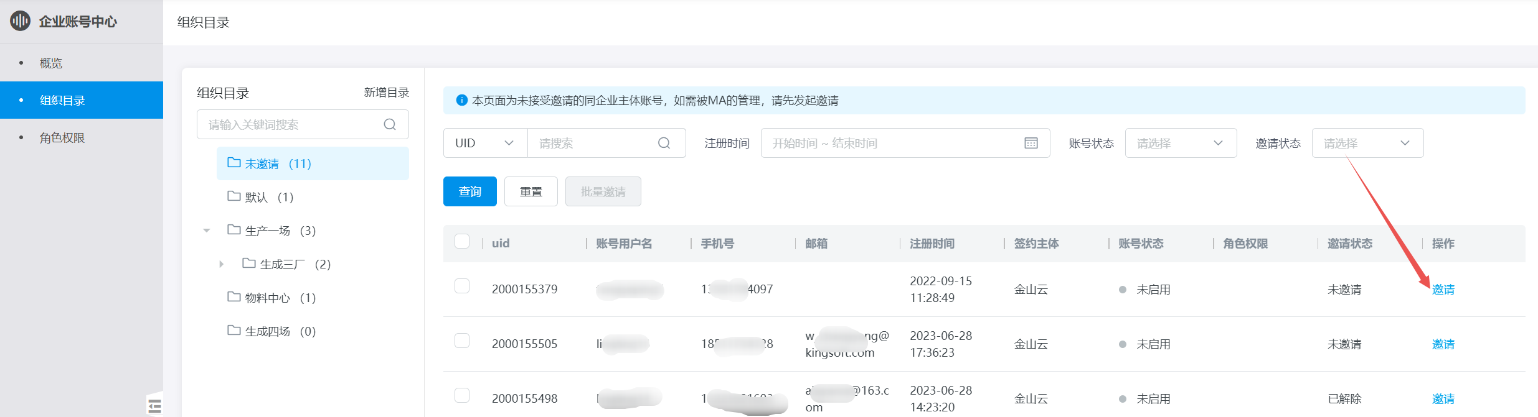The image size is (1538, 417).
Task: Click the uid cell 2000155505
Action: tap(524, 344)
